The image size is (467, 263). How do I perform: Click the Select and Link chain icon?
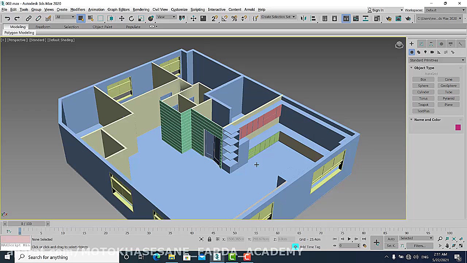(28, 19)
